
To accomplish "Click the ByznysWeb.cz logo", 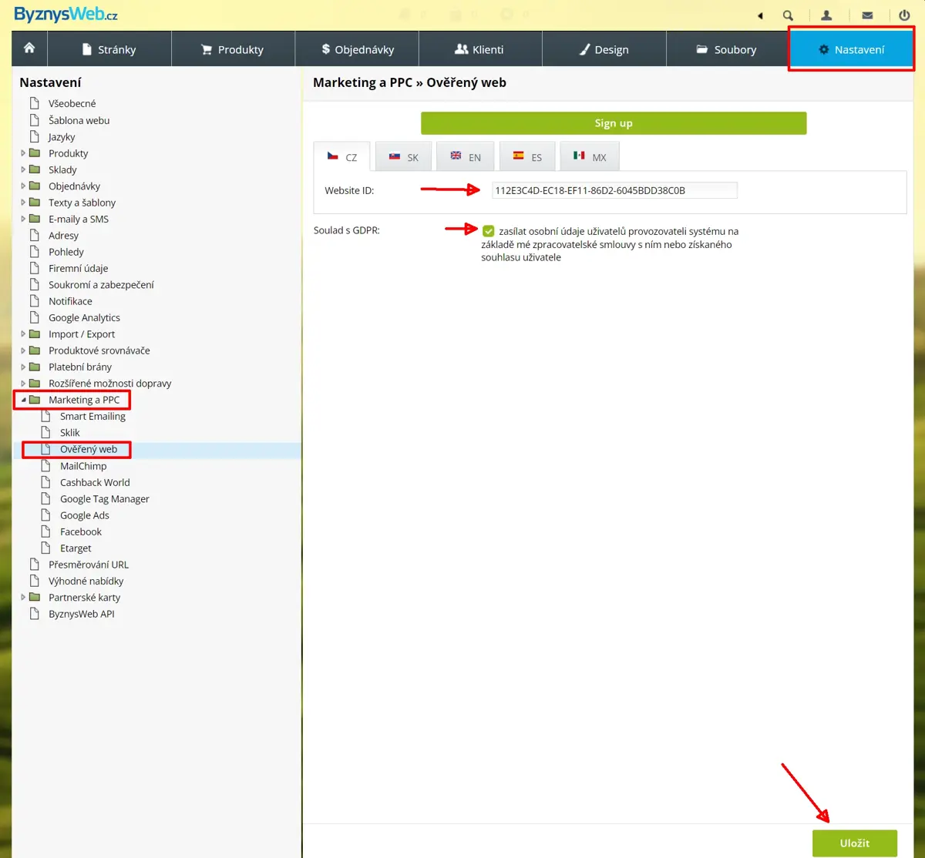I will pyautogui.click(x=66, y=15).
